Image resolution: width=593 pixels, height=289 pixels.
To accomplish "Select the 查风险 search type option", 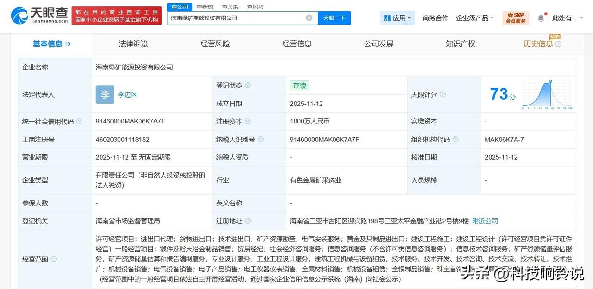I will click(x=254, y=6).
